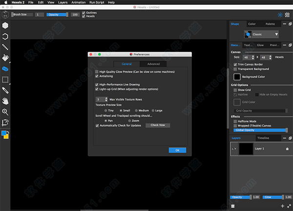This screenshot has width=293, height=211.
Task: Uncheck the Outlines checkbox in options bar
Action: tap(84, 13)
